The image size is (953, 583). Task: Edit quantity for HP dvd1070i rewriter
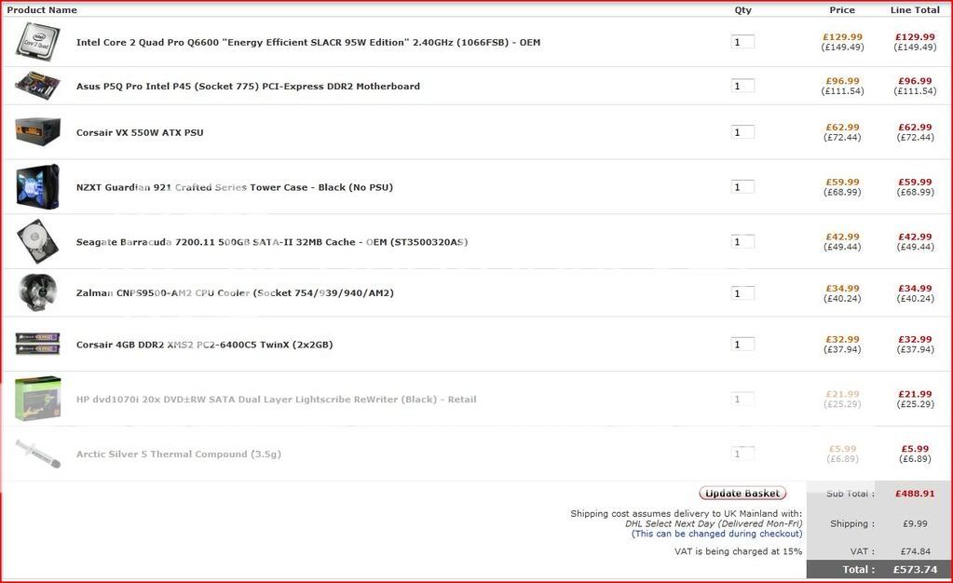coord(742,399)
